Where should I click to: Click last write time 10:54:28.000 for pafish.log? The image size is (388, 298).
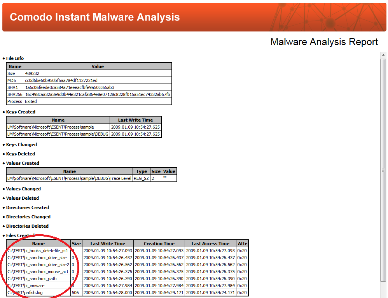tap(108, 293)
